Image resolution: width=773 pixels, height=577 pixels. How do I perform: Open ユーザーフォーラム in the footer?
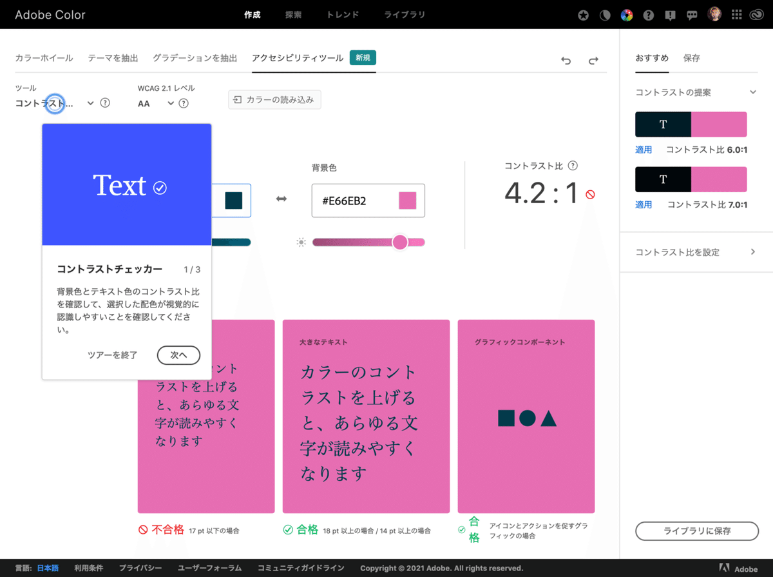coord(210,568)
